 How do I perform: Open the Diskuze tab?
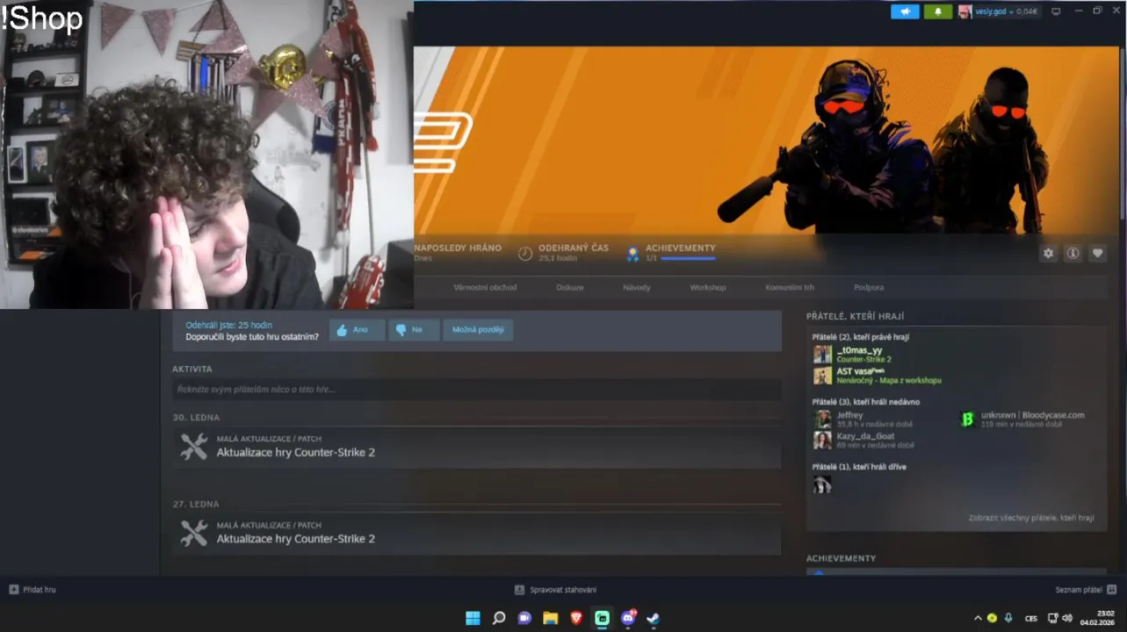click(569, 287)
